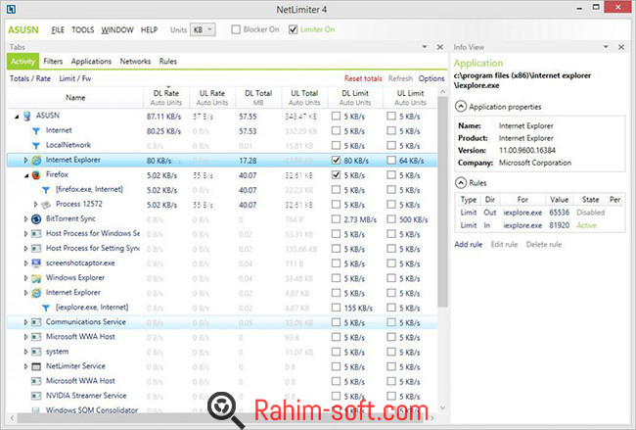Click the Process 12572 icon
636x430 pixels.
(x=46, y=205)
